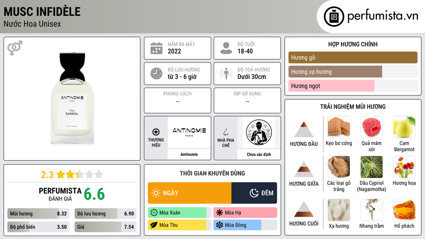The width and height of the screenshot is (425, 239).
Task: Click the base notes pyramid icon
Action: [x=304, y=209]
